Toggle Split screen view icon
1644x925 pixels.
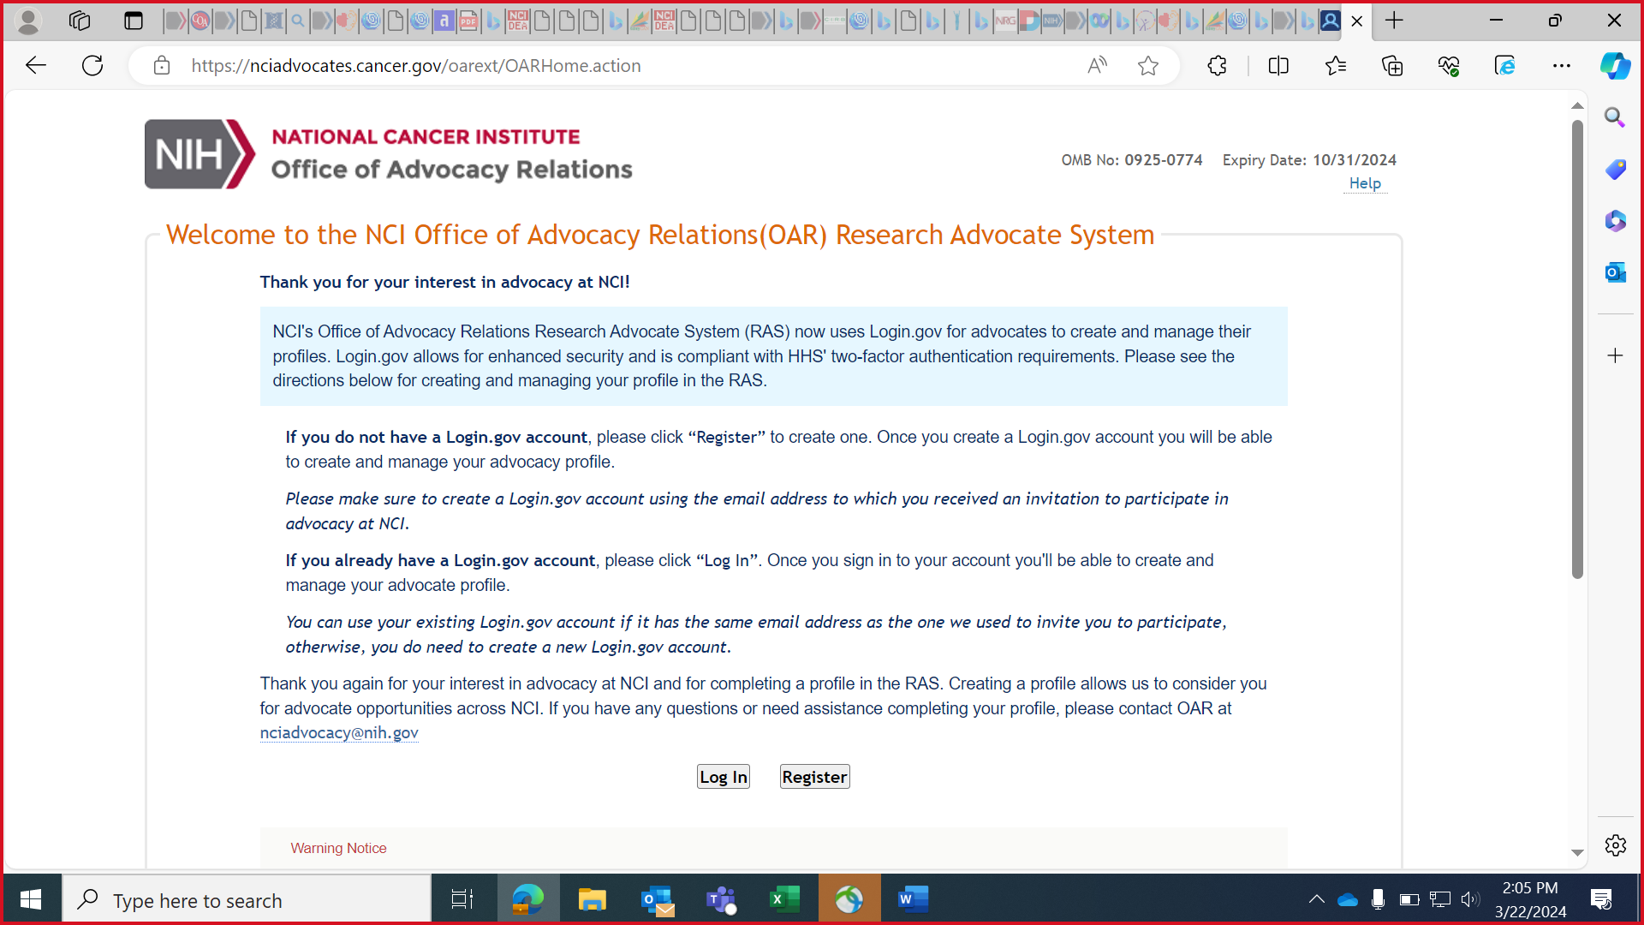click(x=1278, y=66)
